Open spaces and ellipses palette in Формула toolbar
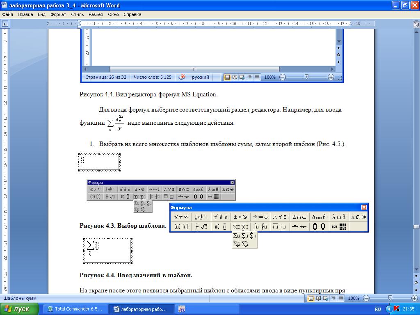This screenshot has height=315, width=420. pyautogui.click(x=201, y=217)
